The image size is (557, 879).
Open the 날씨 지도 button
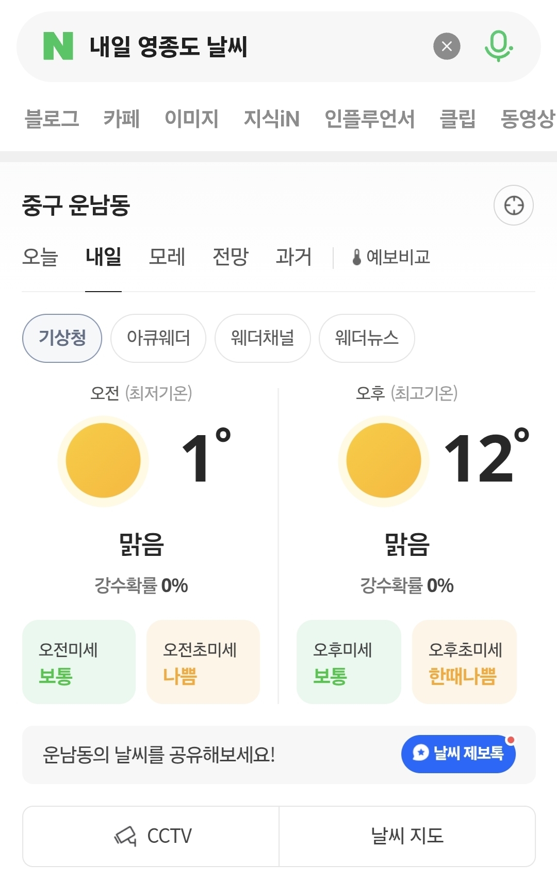point(407,836)
